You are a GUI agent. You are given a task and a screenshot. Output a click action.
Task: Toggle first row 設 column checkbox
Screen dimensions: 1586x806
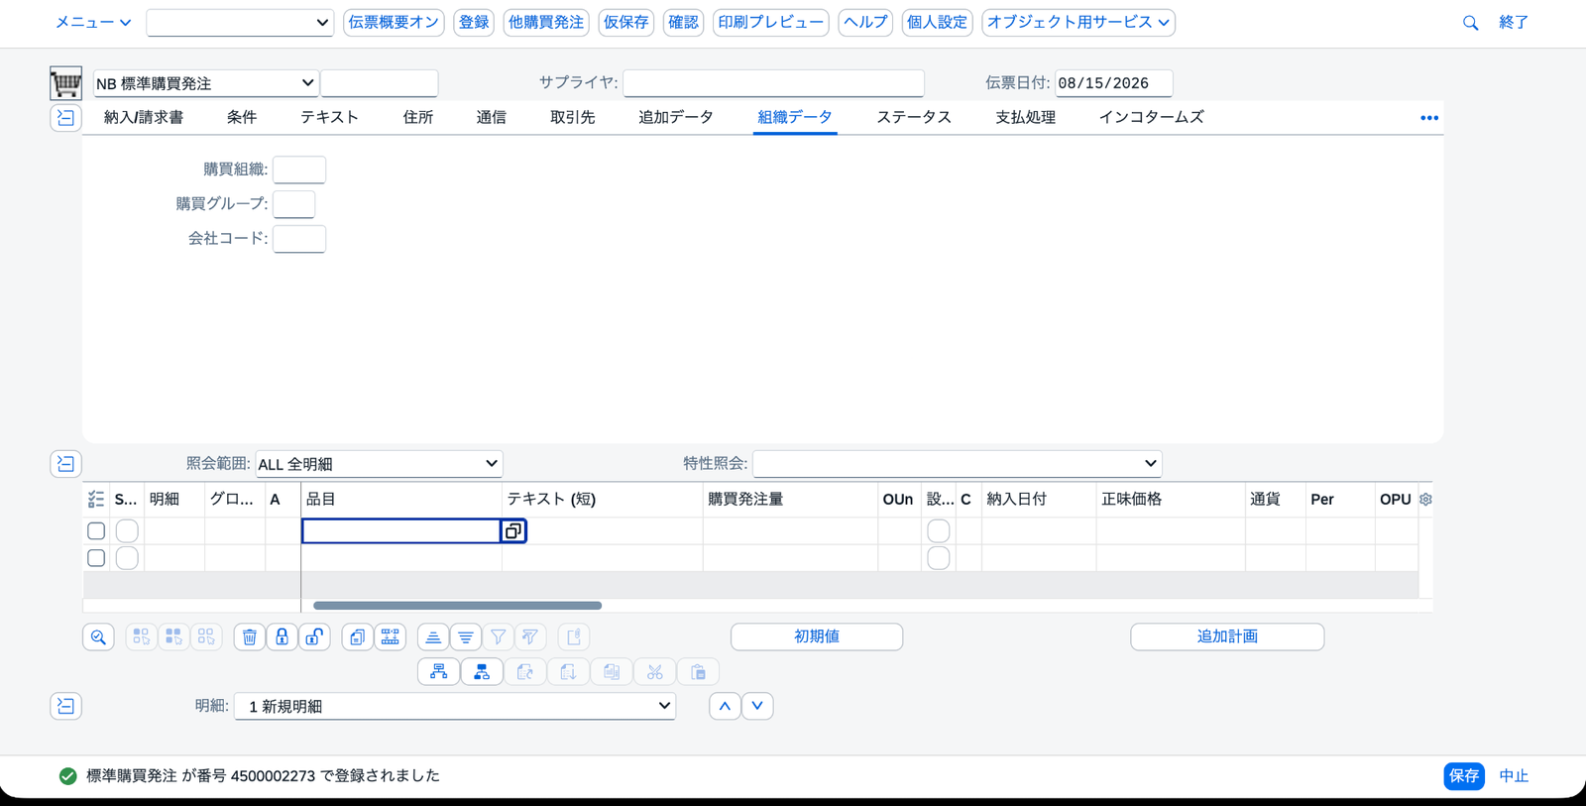[x=939, y=531]
